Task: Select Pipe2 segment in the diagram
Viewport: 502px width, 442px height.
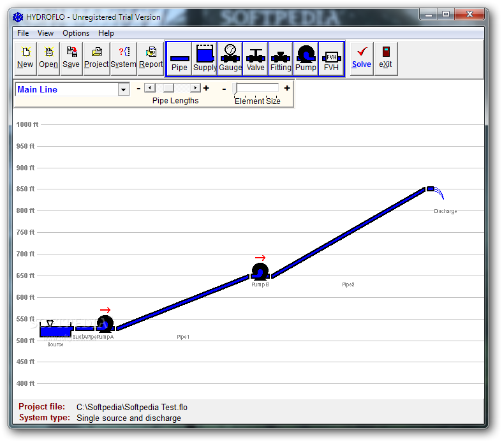Action: click(349, 233)
